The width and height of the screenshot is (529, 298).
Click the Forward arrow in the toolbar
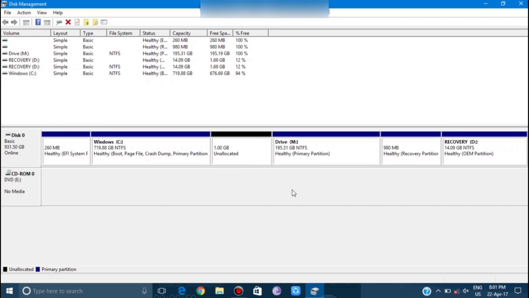point(14,22)
